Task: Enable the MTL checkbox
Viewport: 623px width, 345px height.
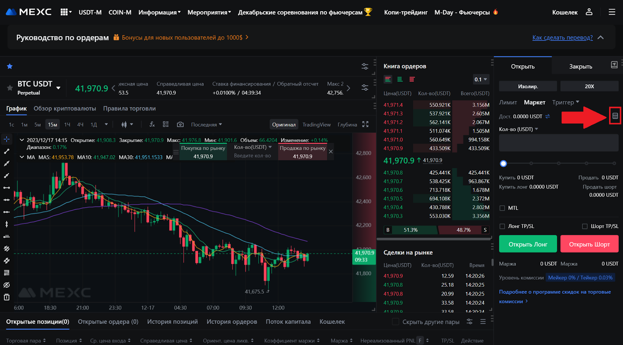Action: click(x=502, y=208)
